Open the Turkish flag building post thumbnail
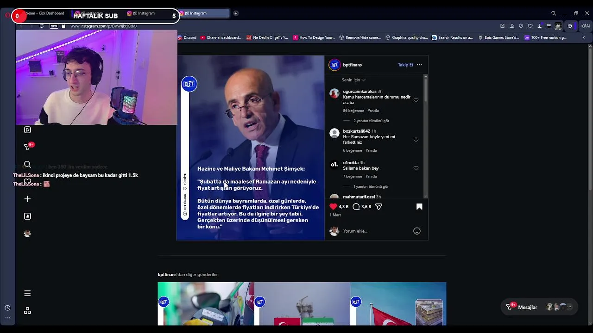 pos(398,304)
